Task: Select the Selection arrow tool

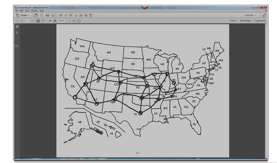Action: (x=38, y=21)
